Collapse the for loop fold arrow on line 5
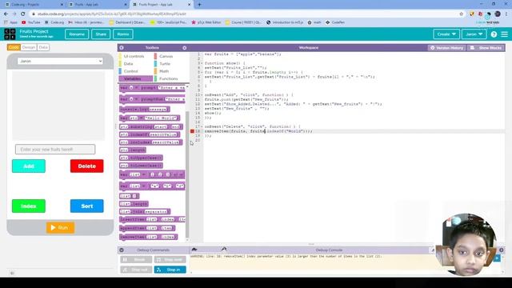This screenshot has width=512, height=288. [x=202, y=72]
